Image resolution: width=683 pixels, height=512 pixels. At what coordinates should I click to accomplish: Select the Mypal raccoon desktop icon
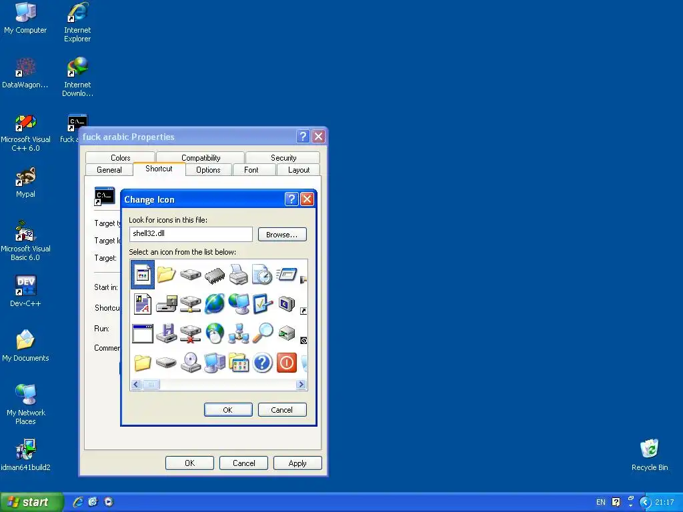(25, 183)
